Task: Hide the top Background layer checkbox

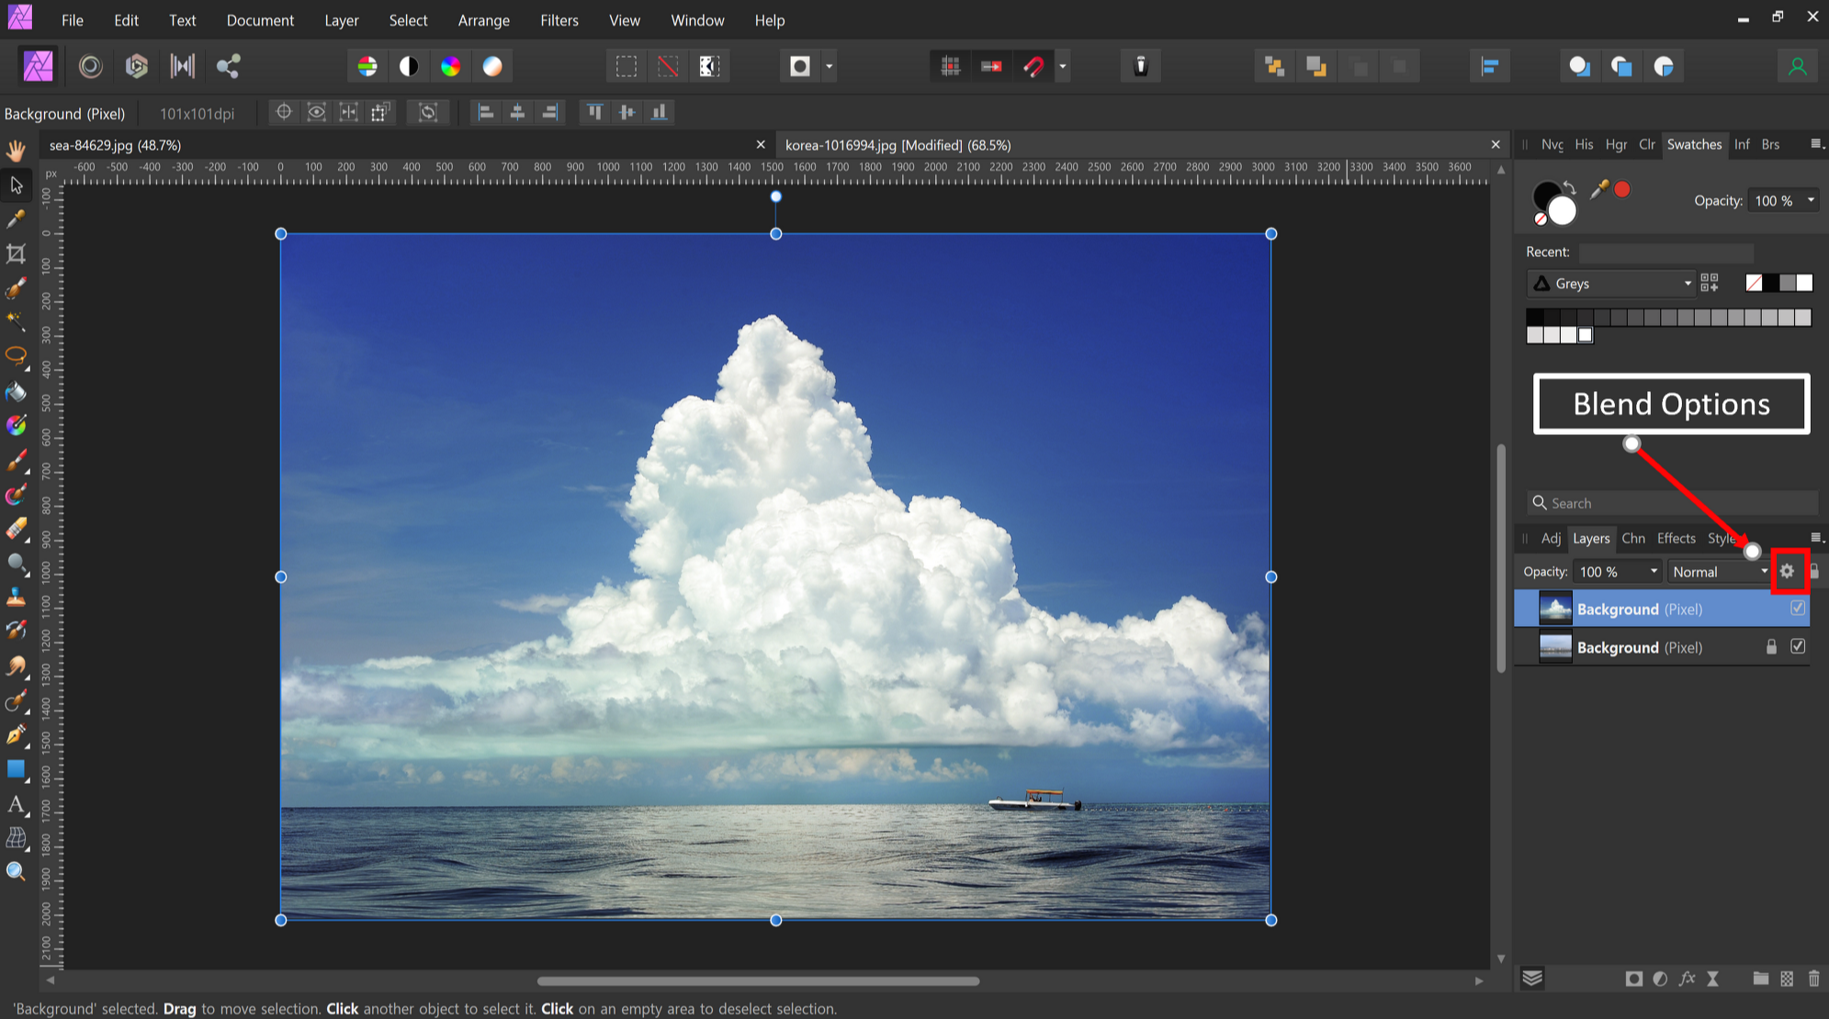Action: (x=1798, y=609)
